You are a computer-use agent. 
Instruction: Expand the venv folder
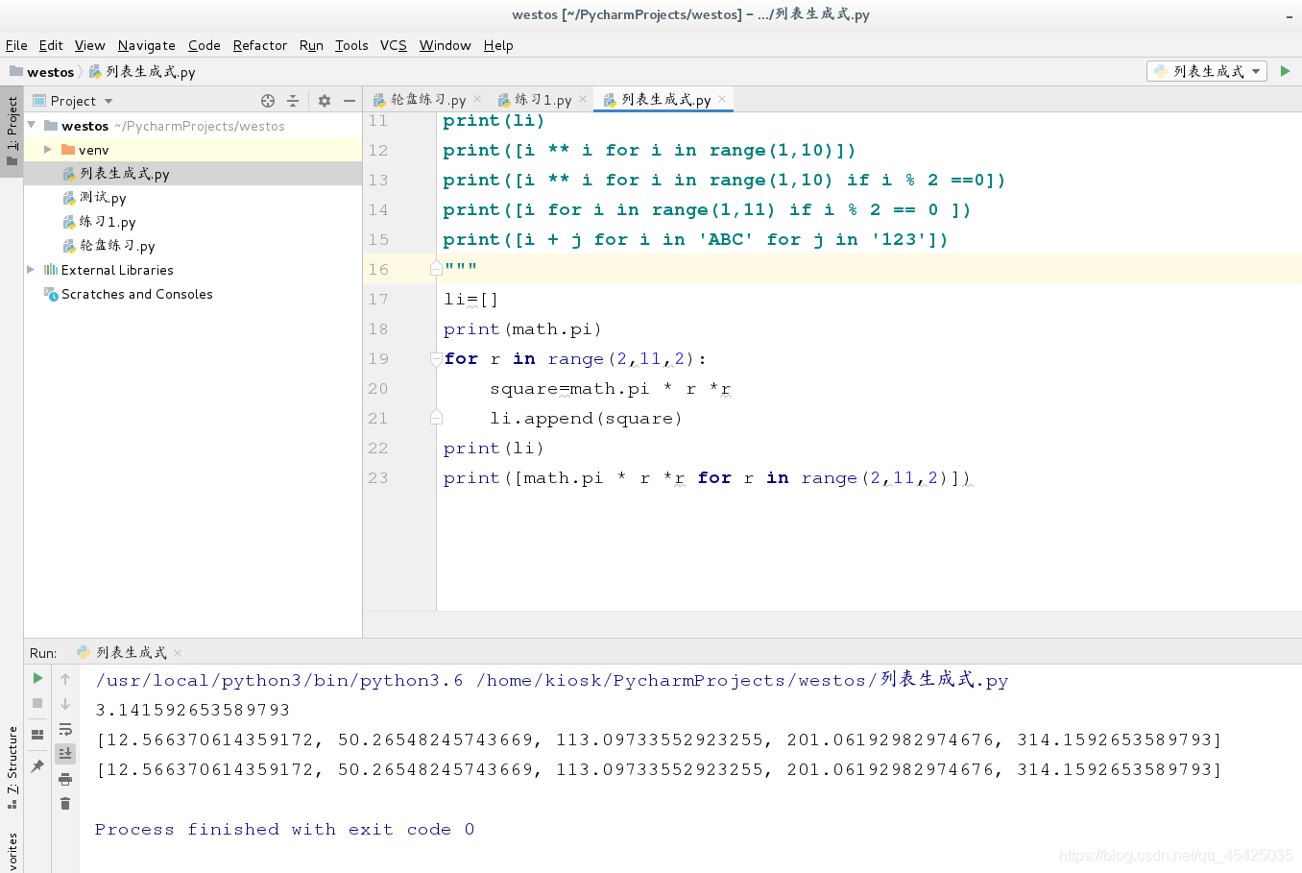click(x=47, y=150)
